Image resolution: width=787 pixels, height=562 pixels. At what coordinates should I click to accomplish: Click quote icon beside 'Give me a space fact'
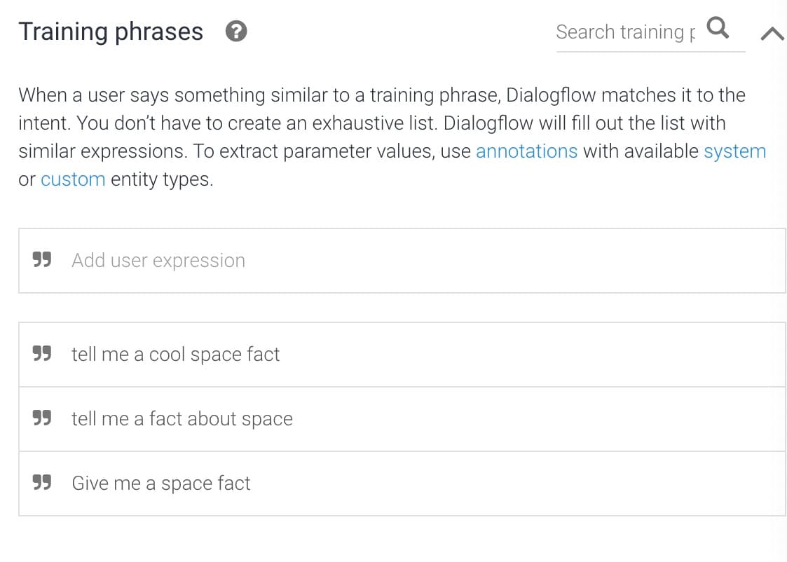coord(42,482)
